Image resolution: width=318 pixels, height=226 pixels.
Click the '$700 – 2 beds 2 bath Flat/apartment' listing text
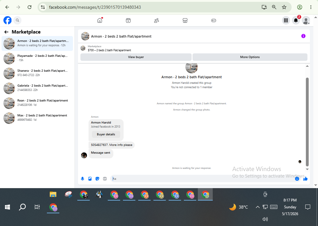tap(109, 50)
